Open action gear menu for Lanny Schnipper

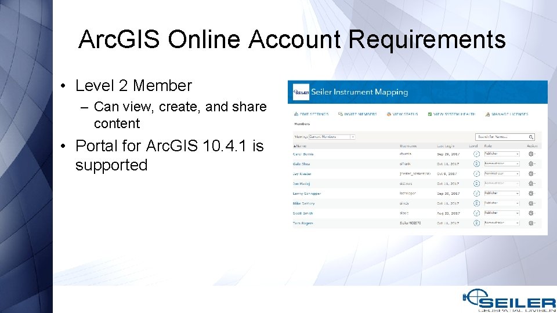(531, 194)
